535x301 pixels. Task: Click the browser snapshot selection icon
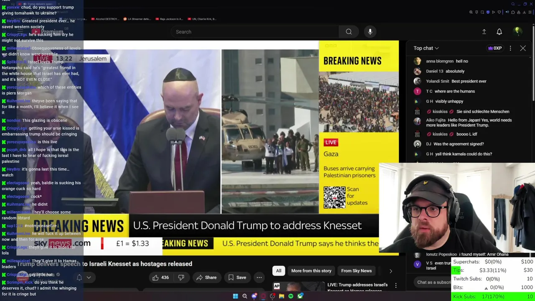coord(482,12)
